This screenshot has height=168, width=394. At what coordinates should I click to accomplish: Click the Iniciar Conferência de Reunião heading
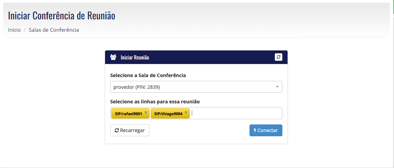tap(62, 16)
